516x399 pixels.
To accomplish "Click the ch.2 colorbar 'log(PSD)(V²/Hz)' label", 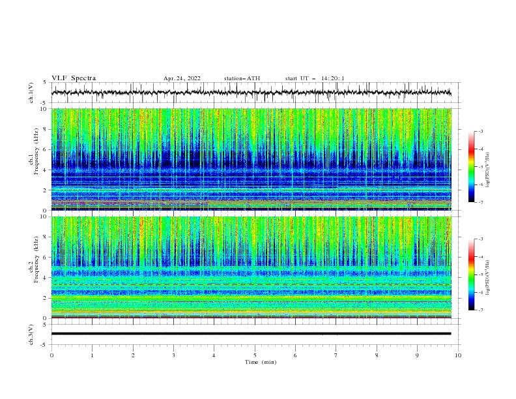I will pos(489,278).
